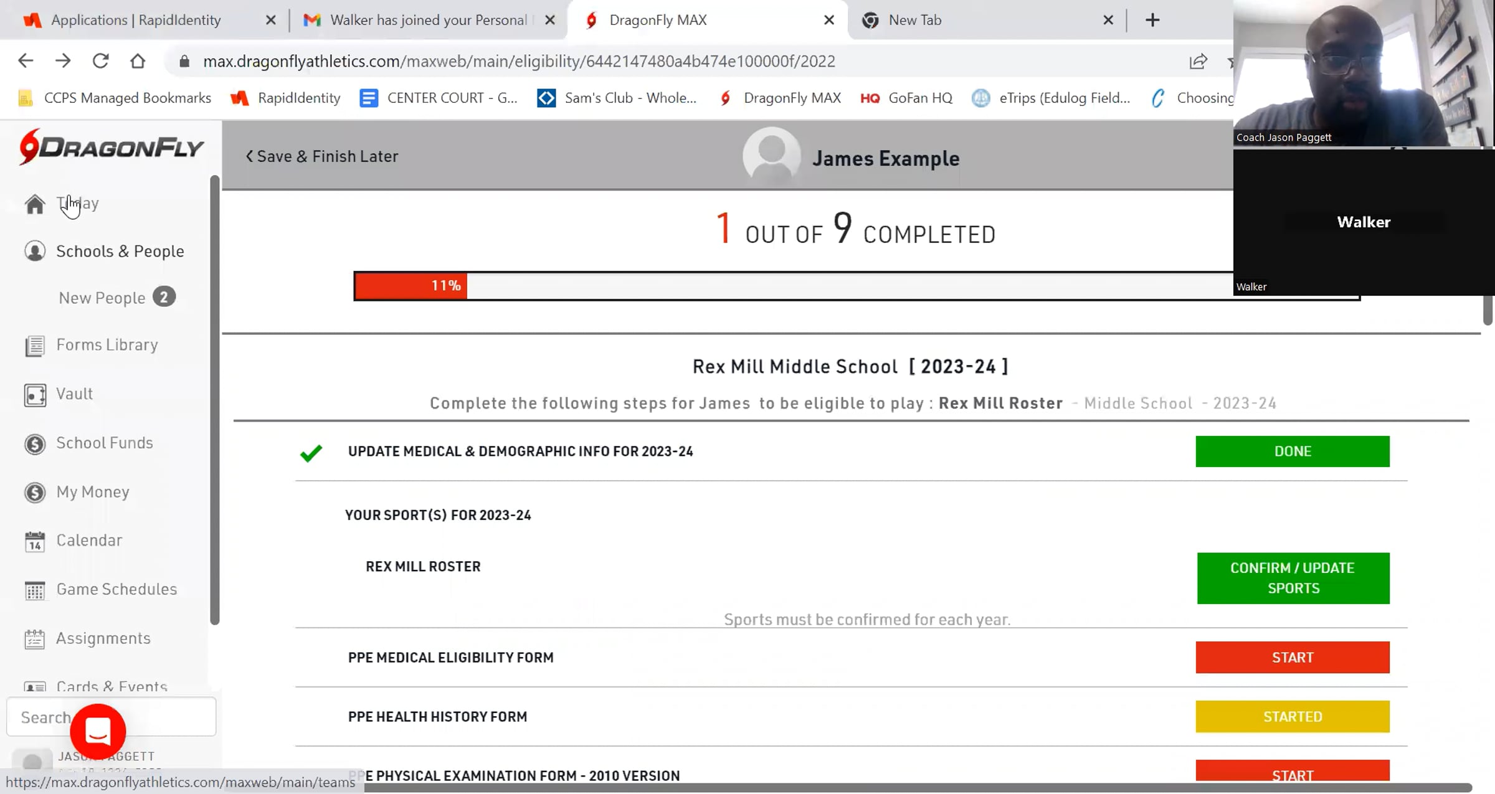Click the browser home icon
Image resolution: width=1495 pixels, height=794 pixels.
(138, 61)
